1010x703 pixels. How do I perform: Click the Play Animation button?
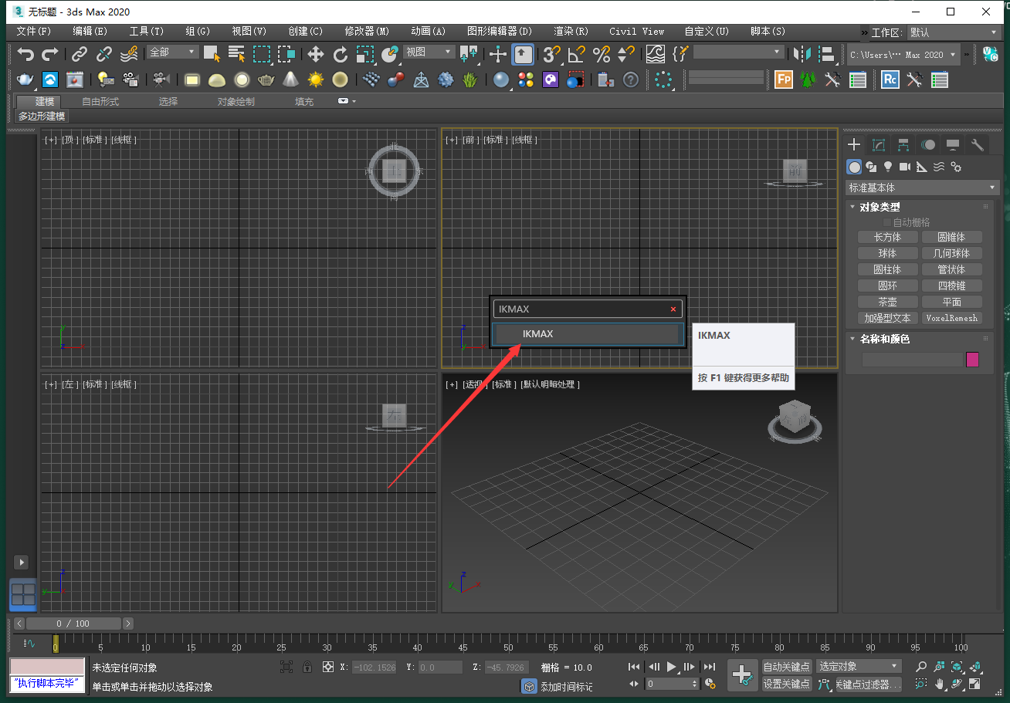pos(671,667)
